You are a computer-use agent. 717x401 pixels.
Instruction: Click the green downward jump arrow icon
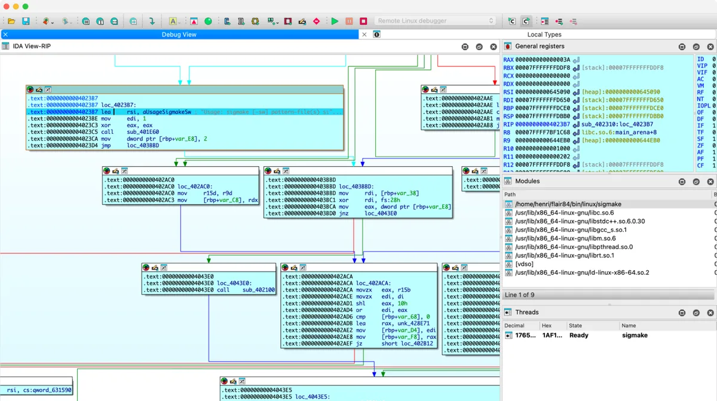pyautogui.click(x=152, y=21)
